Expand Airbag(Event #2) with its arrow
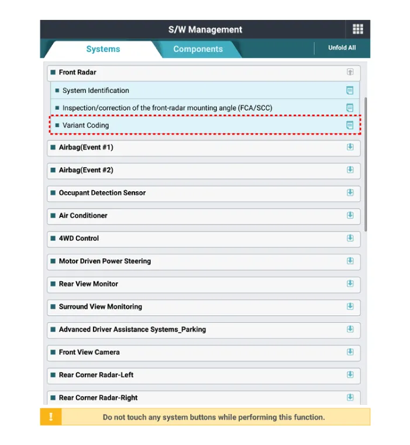This screenshot has height=445, width=410. click(x=350, y=170)
